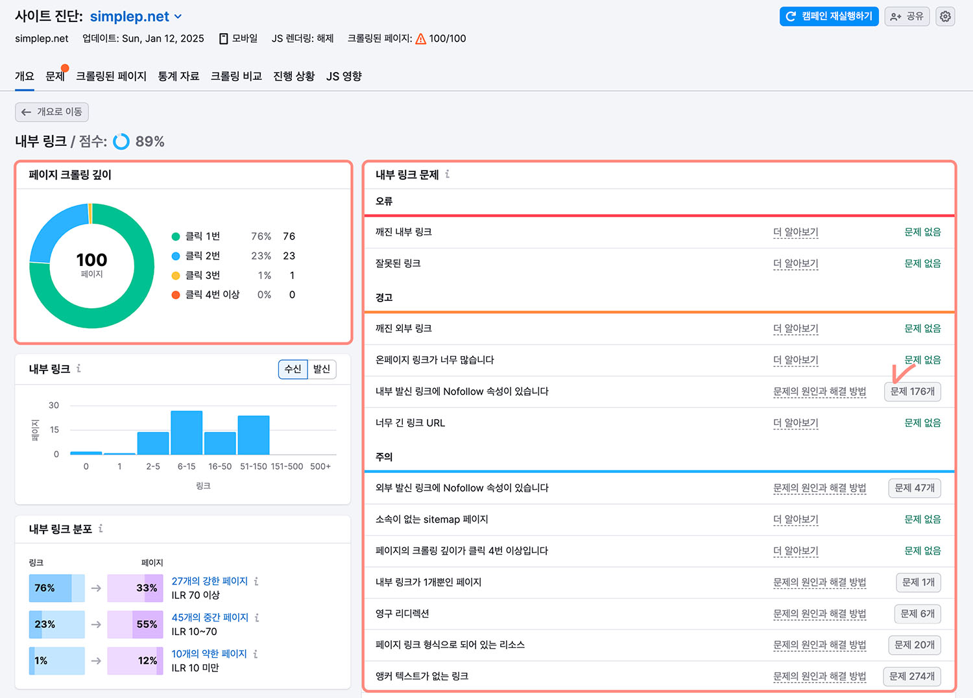Click the 16-50 links bar in chart
The height and width of the screenshot is (698, 973).
pyautogui.click(x=220, y=443)
